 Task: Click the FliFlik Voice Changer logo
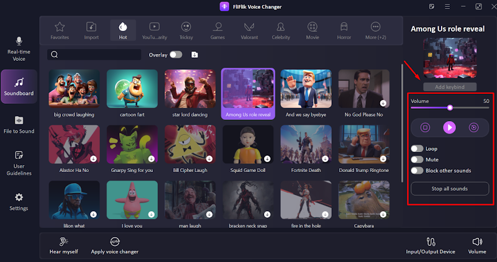pos(224,7)
